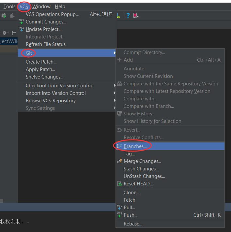
Task: Select Clone in Git submenu
Action: point(170,193)
